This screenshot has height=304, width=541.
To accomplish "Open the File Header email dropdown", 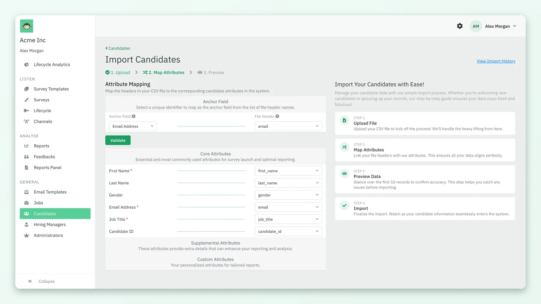I will [288, 126].
